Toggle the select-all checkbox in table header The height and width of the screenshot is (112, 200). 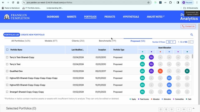[x=7, y=50]
